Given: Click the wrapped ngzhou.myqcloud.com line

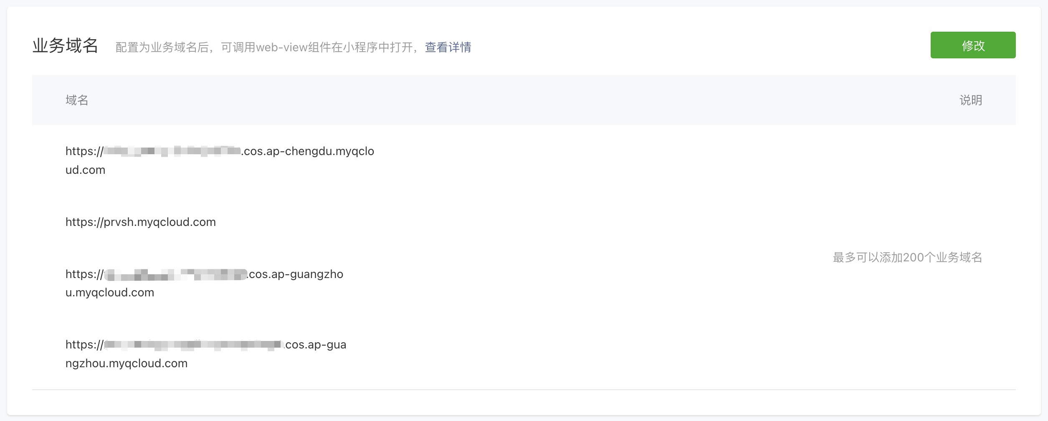Looking at the screenshot, I should 127,363.
